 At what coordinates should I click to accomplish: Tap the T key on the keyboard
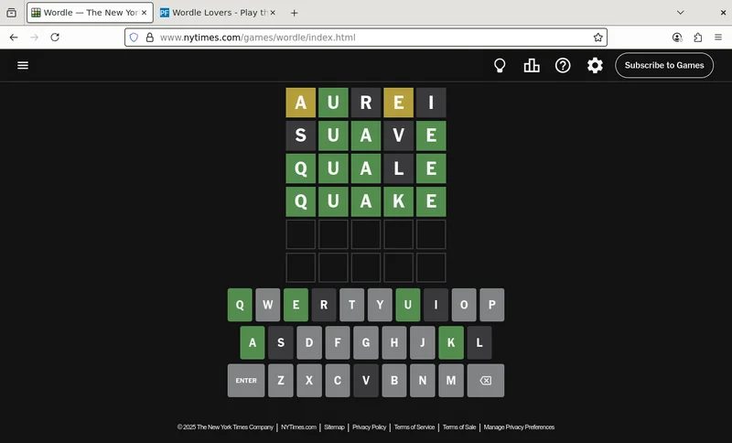click(352, 305)
